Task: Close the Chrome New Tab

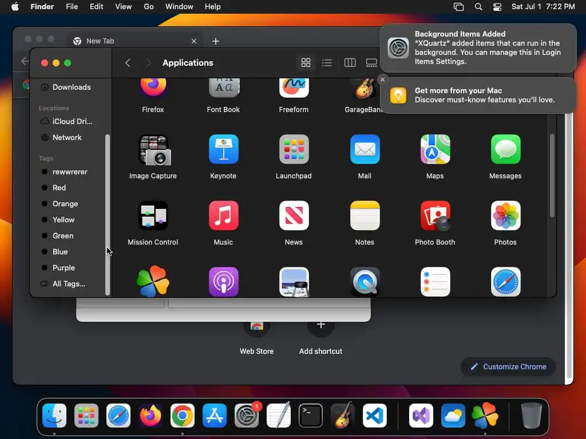Action: 194,41
